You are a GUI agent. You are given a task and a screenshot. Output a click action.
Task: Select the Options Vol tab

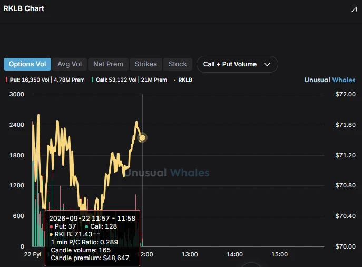27,64
